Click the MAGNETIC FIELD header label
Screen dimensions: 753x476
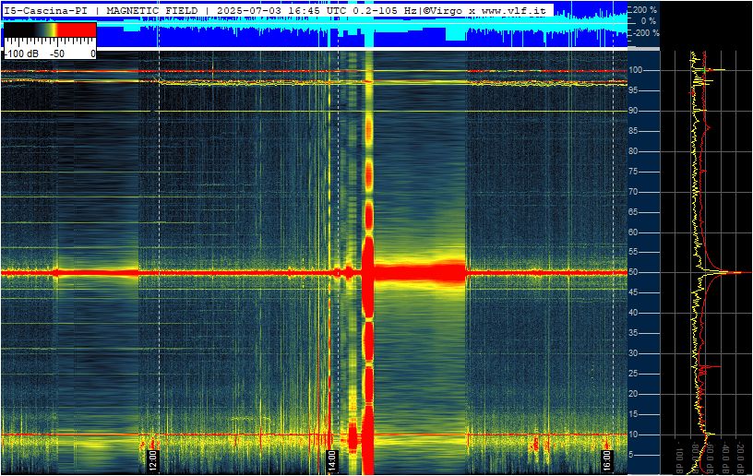pos(151,10)
